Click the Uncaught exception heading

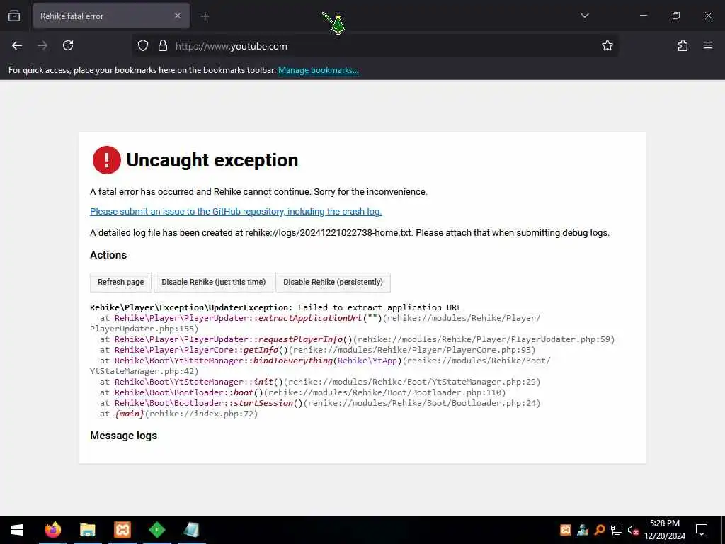tap(212, 160)
